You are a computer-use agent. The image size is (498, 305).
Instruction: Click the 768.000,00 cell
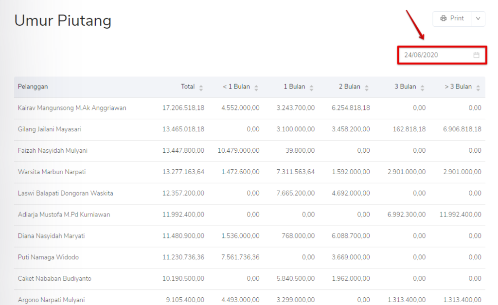[x=298, y=236]
